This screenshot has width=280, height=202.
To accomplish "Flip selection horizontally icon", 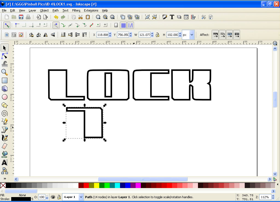I will [46, 35].
